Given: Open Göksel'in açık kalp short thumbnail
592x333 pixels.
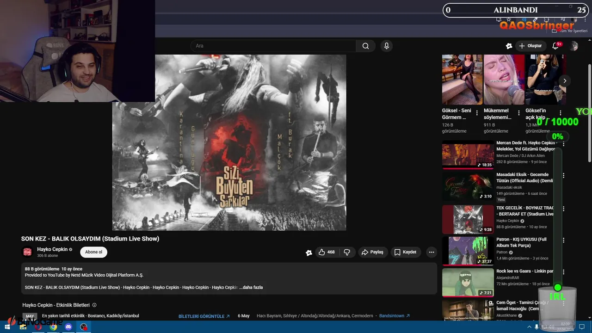Looking at the screenshot, I should (546, 80).
